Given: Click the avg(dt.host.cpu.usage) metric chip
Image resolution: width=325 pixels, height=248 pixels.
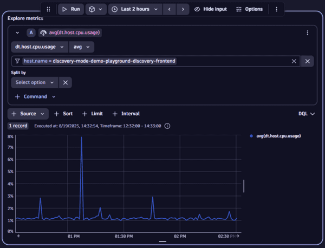Looking at the screenshot, I should coord(70,32).
